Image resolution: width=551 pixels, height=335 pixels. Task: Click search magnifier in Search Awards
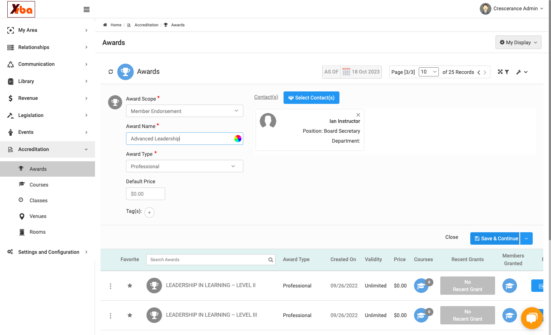pos(270,260)
